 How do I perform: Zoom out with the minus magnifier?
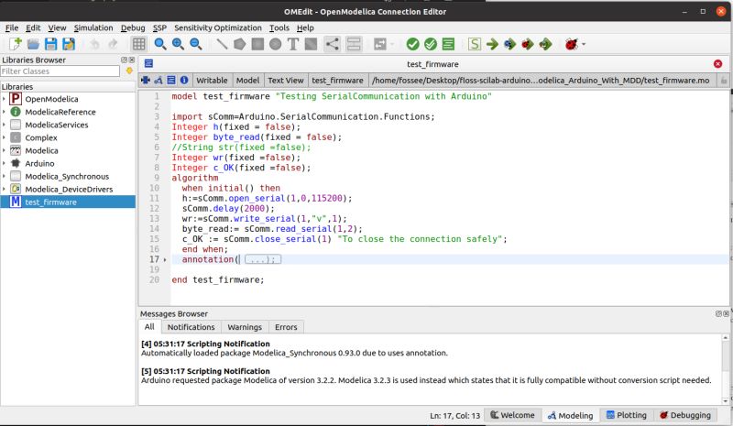click(x=195, y=44)
